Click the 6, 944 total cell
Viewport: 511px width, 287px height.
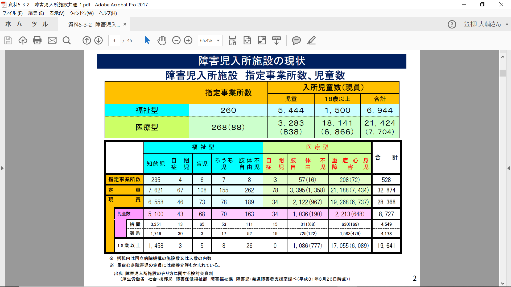pyautogui.click(x=380, y=110)
